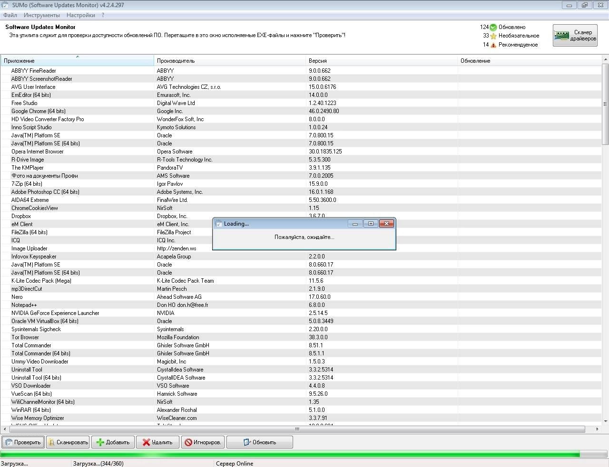This screenshot has height=467, width=609.
Task: Click the horizontal scrollbar thumb
Action: coord(297,429)
